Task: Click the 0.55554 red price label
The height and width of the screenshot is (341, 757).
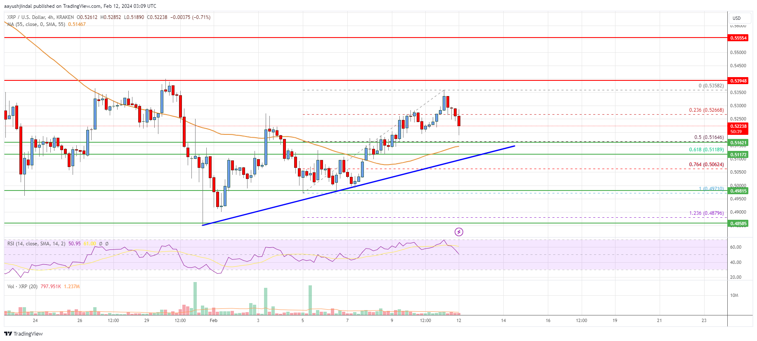Action: 738,38
